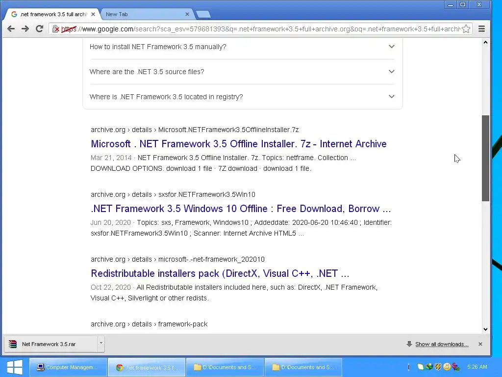Open Redistributable installers pack result link
502x377 pixels.
(220, 273)
